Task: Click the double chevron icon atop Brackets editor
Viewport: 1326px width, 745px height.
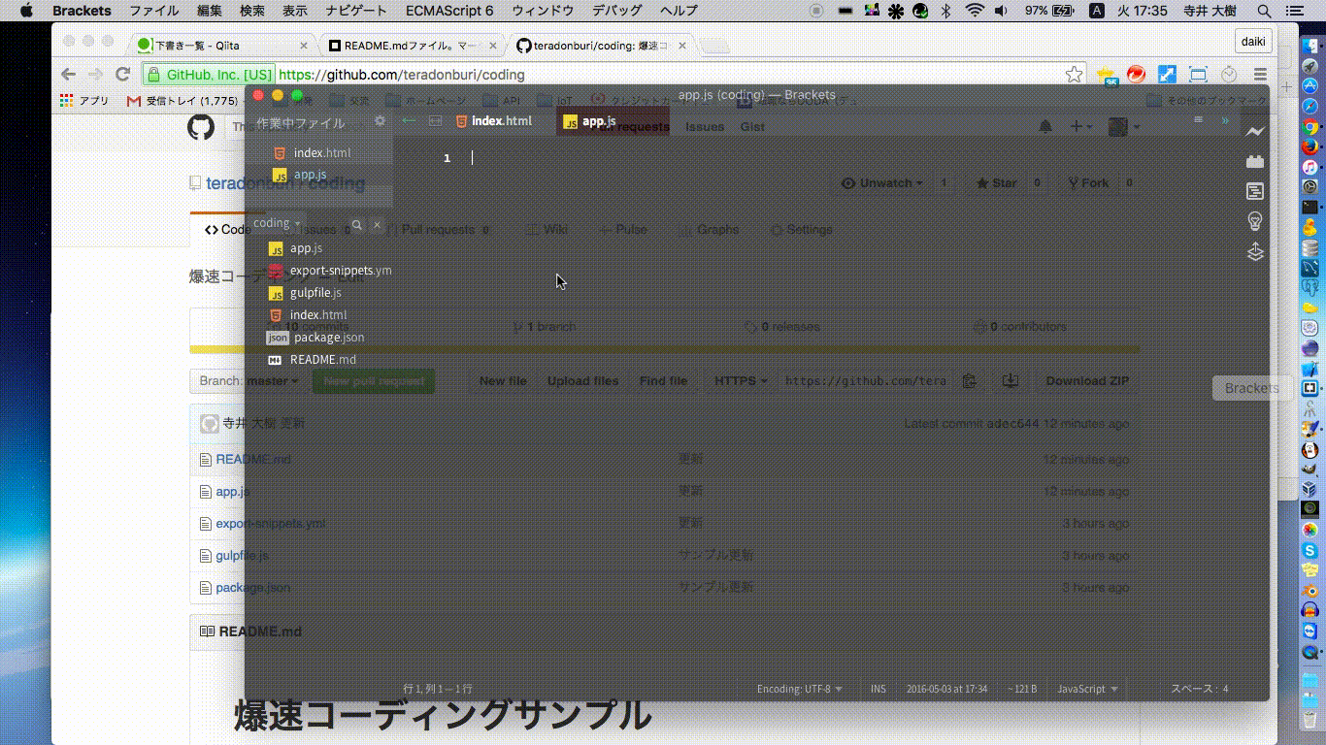Action: pyautogui.click(x=1225, y=120)
